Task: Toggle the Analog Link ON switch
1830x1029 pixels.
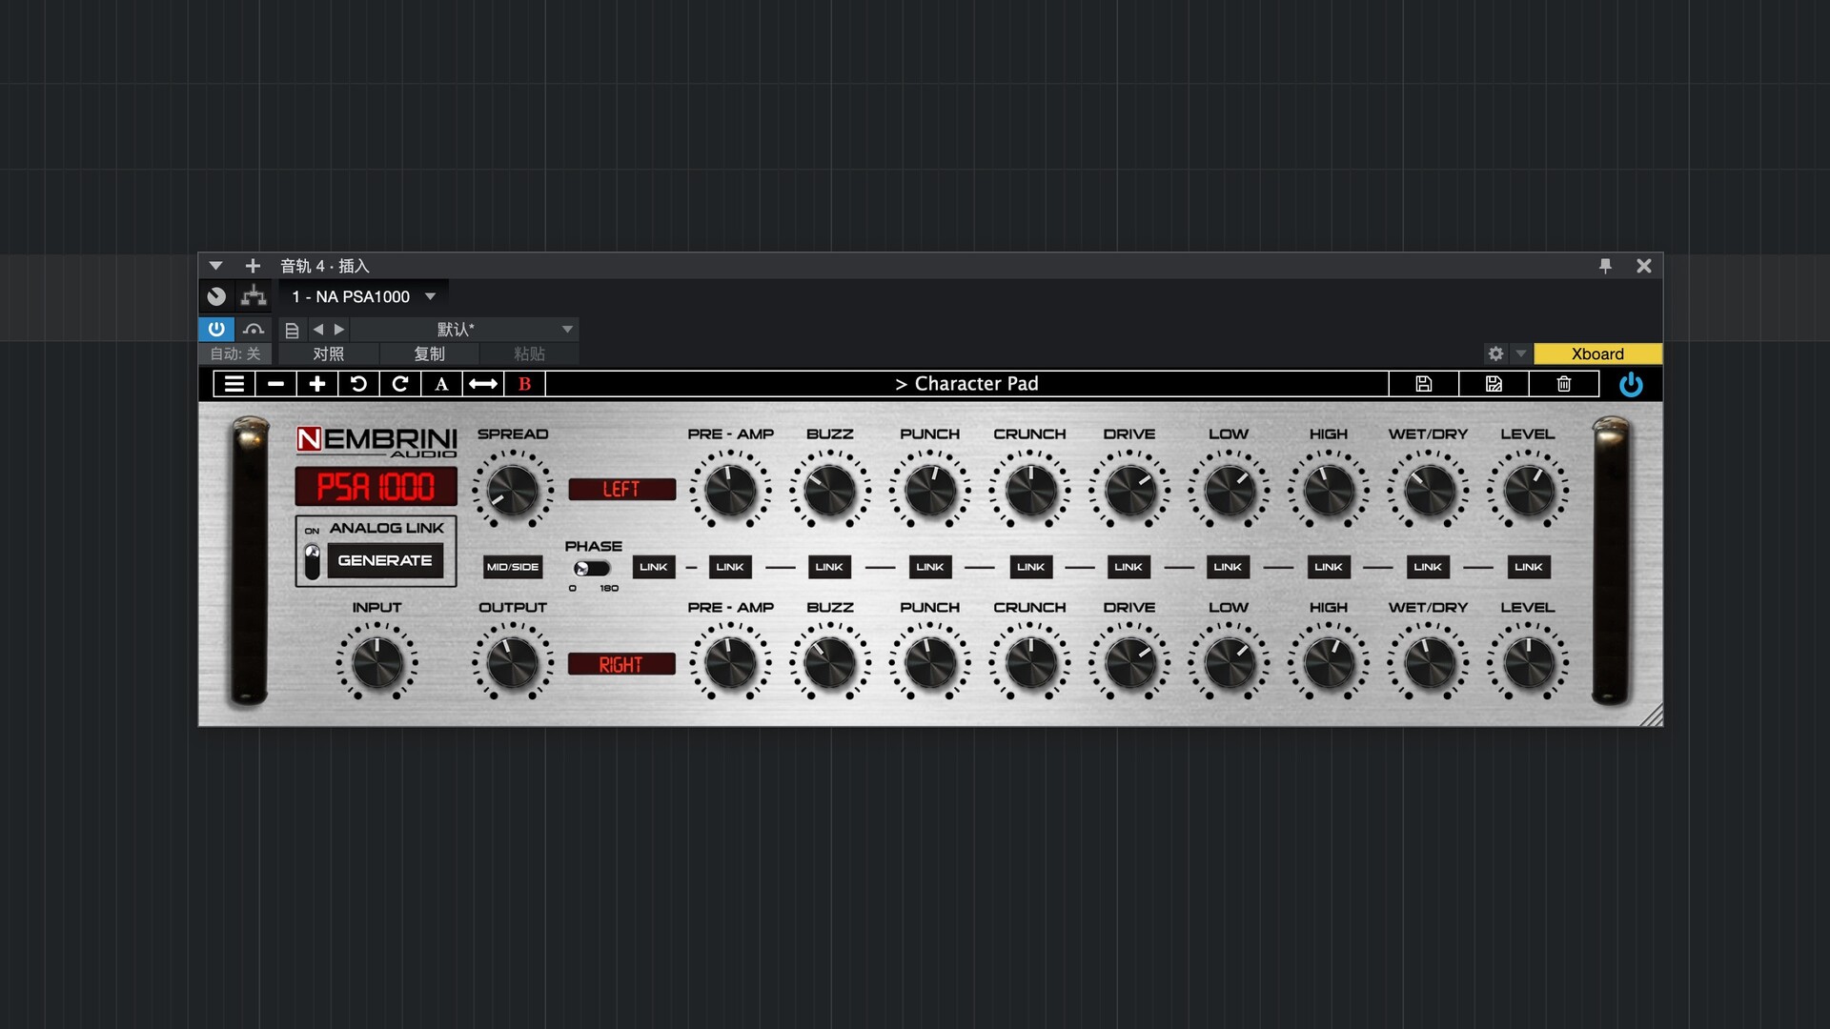Action: point(312,561)
